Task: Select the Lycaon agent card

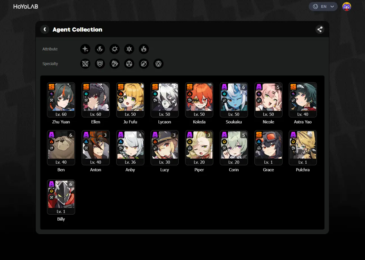Action: click(x=165, y=100)
